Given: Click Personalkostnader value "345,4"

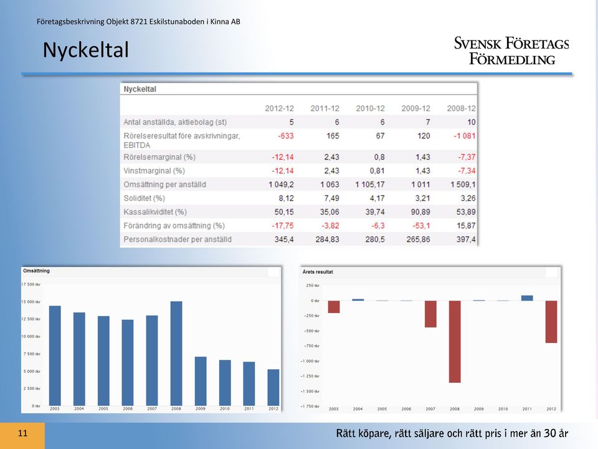Looking at the screenshot, I should pos(284,239).
